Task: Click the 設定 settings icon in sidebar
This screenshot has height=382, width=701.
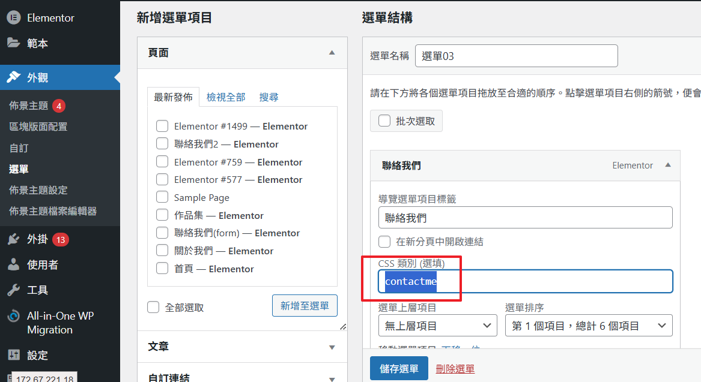Action: [14, 355]
